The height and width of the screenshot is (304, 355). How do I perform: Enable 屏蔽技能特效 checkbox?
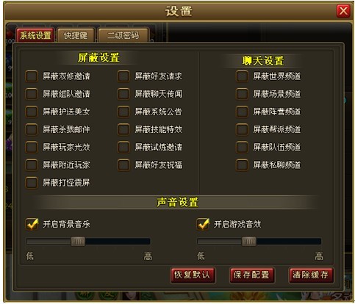(123, 129)
